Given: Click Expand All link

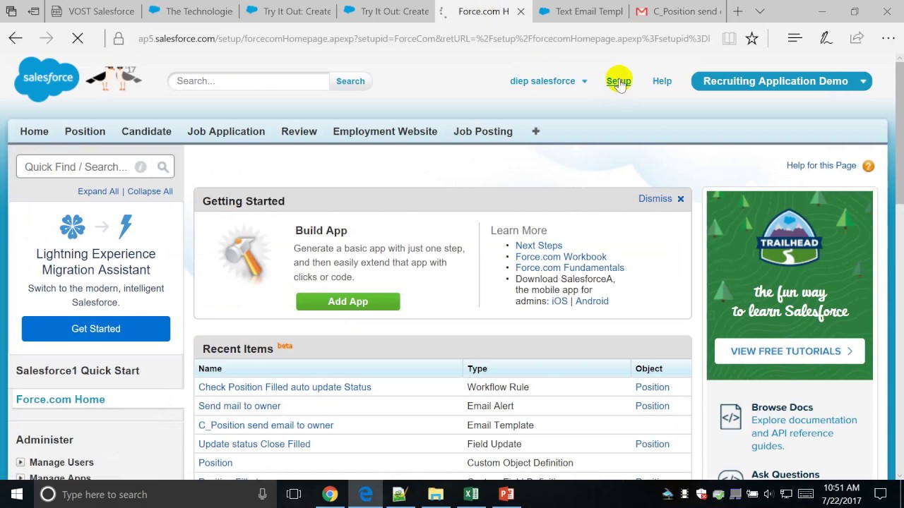Looking at the screenshot, I should tap(98, 191).
